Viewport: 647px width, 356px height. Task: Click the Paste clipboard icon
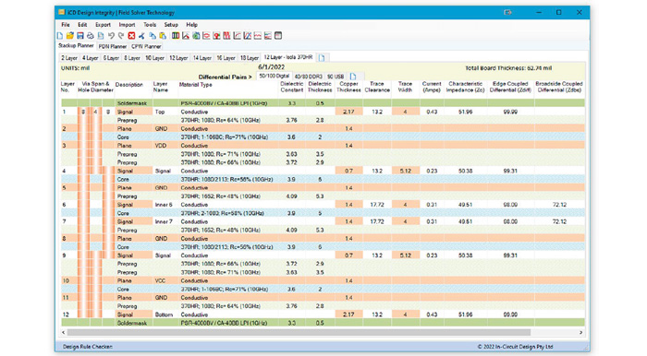point(163,36)
